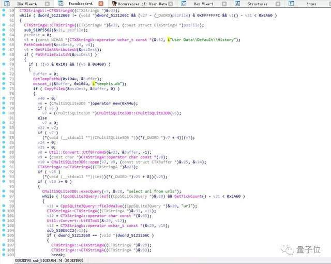Click the yellow-highlighted L prefix on line 65

169,40
